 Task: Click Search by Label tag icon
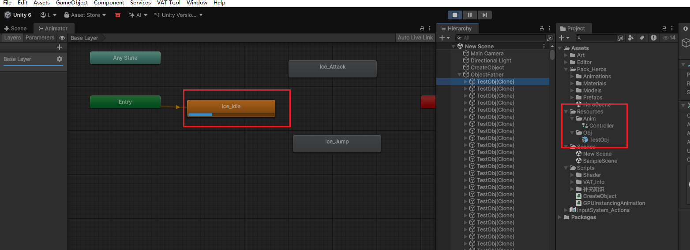642,38
